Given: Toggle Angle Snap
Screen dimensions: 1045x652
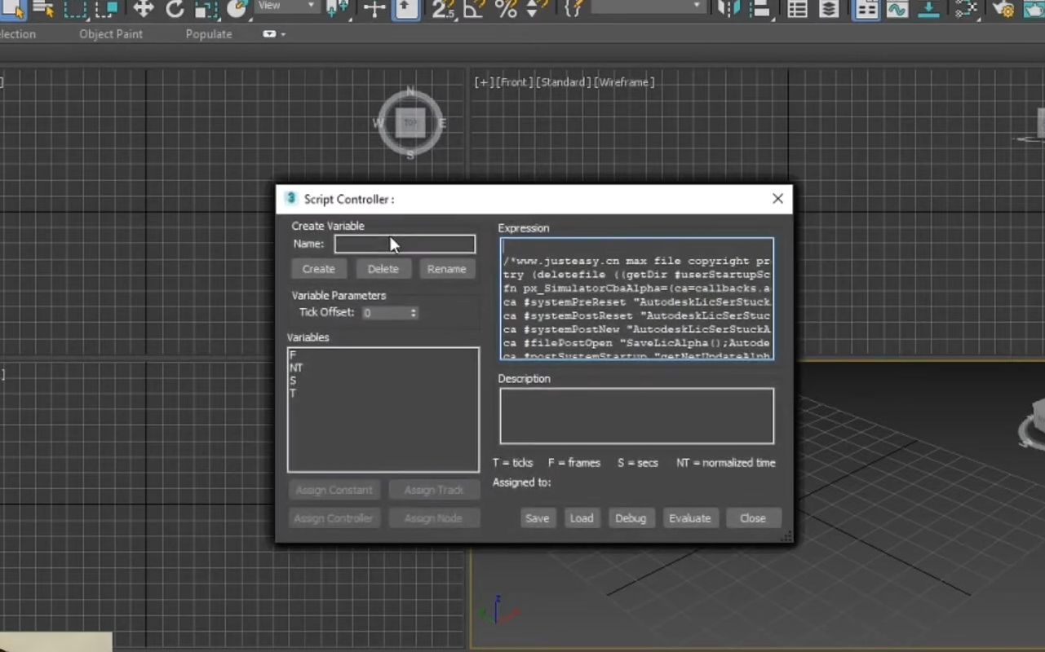Looking at the screenshot, I should click(474, 9).
